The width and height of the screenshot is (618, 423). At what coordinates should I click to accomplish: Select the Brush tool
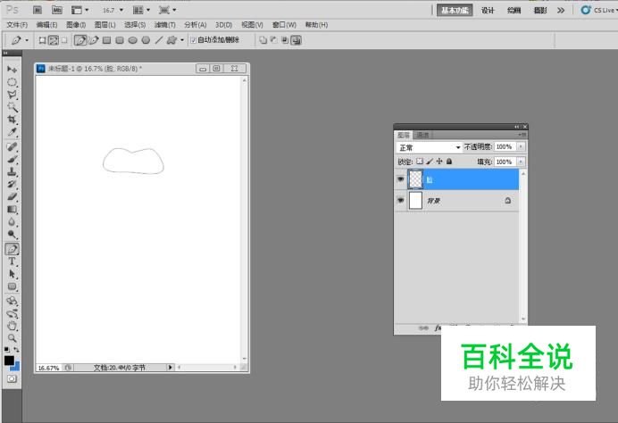pyautogui.click(x=12, y=160)
